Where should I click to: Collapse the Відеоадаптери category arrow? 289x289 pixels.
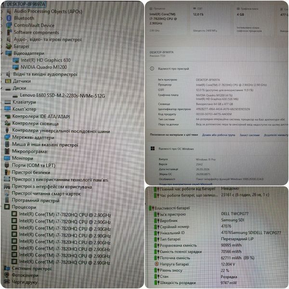click(1, 53)
